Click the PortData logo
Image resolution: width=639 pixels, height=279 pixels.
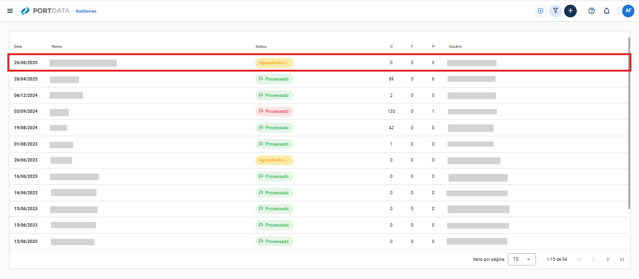45,11
